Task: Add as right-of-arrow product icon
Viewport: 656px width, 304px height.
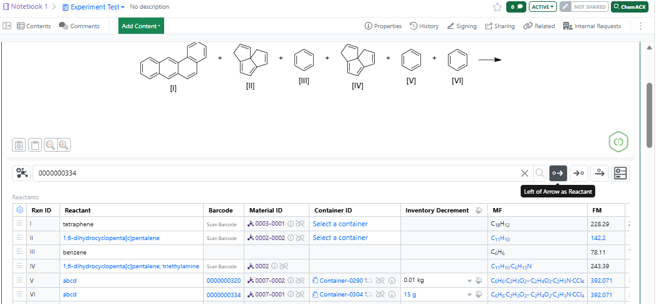Action: [x=578, y=173]
